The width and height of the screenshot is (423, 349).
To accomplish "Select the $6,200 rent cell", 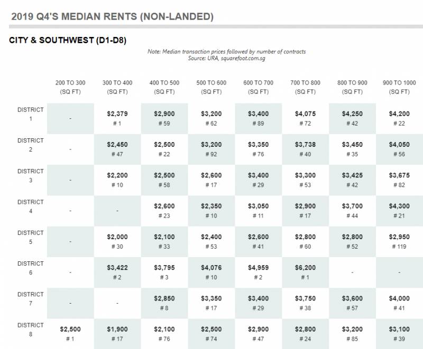I will coord(305,272).
